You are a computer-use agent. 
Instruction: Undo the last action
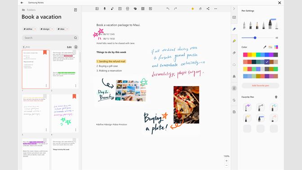click(x=168, y=9)
